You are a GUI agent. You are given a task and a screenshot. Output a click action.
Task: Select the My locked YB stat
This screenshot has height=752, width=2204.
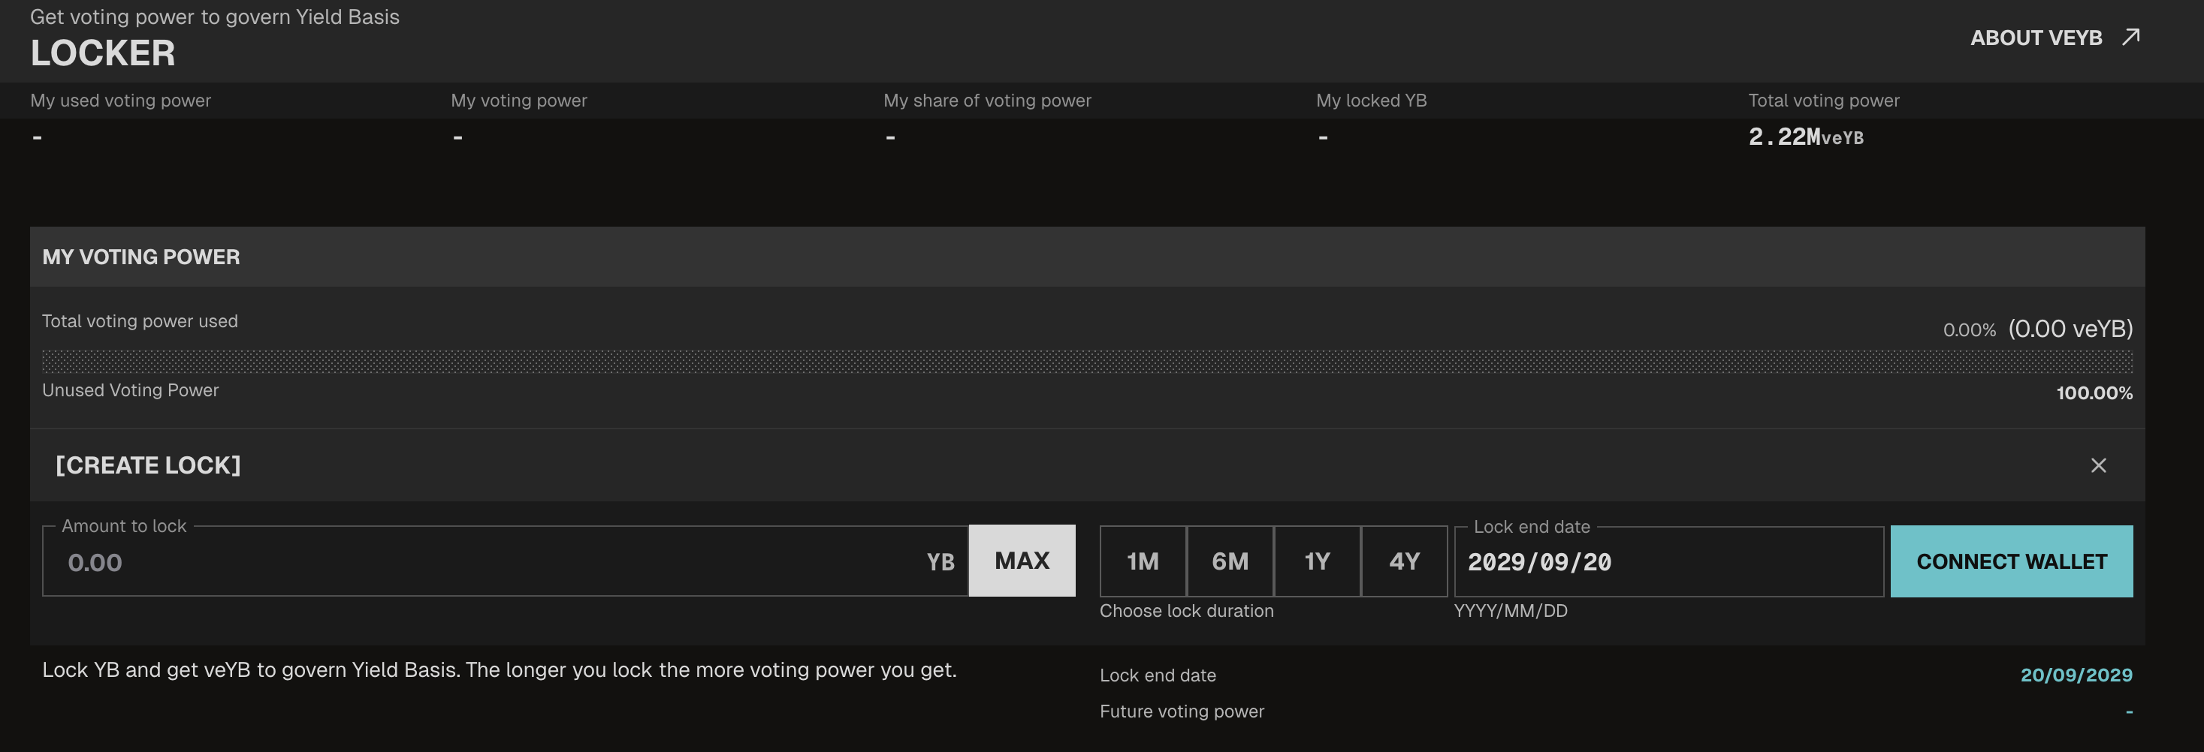pyautogui.click(x=1371, y=101)
